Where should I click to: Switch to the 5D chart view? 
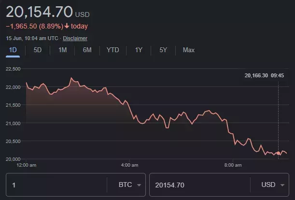pyautogui.click(x=37, y=50)
